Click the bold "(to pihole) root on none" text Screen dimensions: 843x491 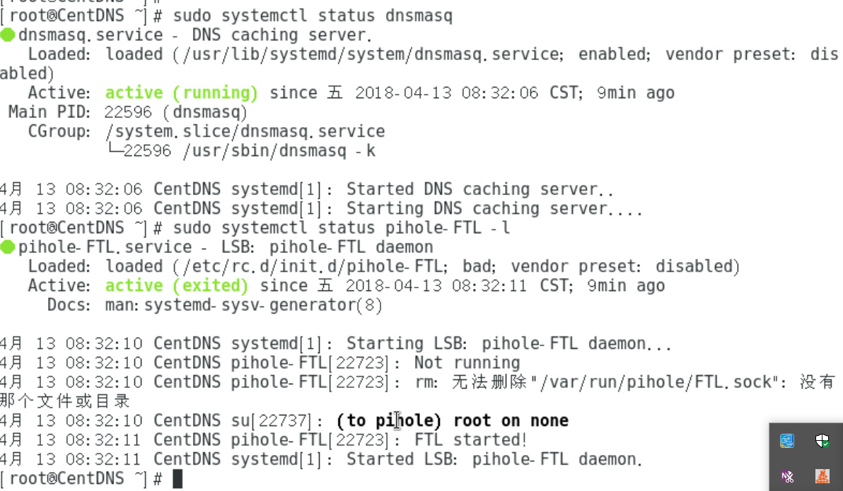click(453, 420)
